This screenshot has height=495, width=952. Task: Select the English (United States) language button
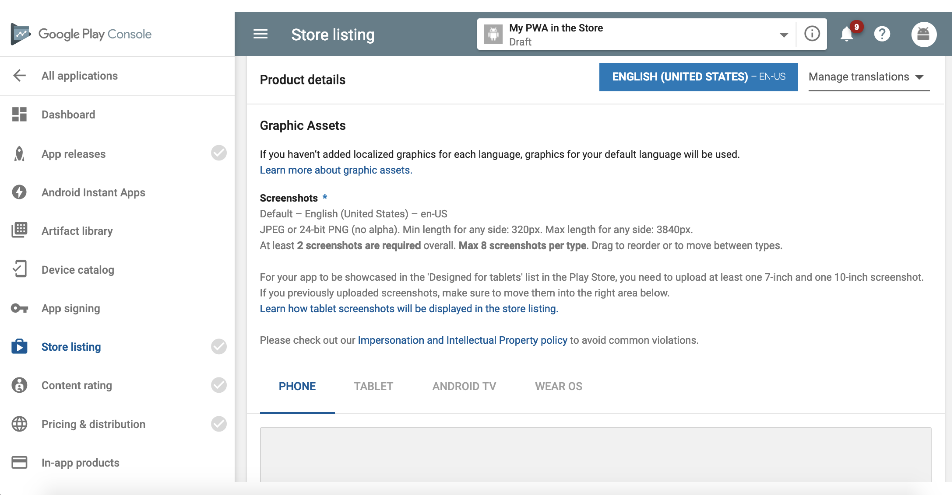click(698, 77)
